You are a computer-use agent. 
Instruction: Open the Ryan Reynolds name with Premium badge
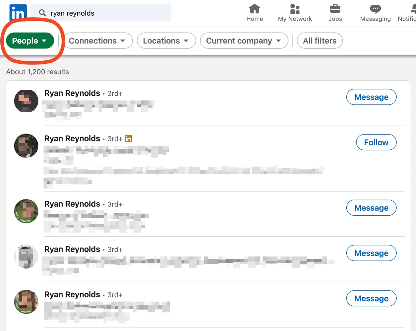[x=72, y=139]
